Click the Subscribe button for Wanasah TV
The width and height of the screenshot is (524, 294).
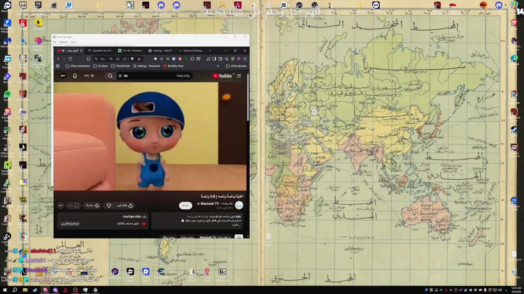[x=185, y=205]
